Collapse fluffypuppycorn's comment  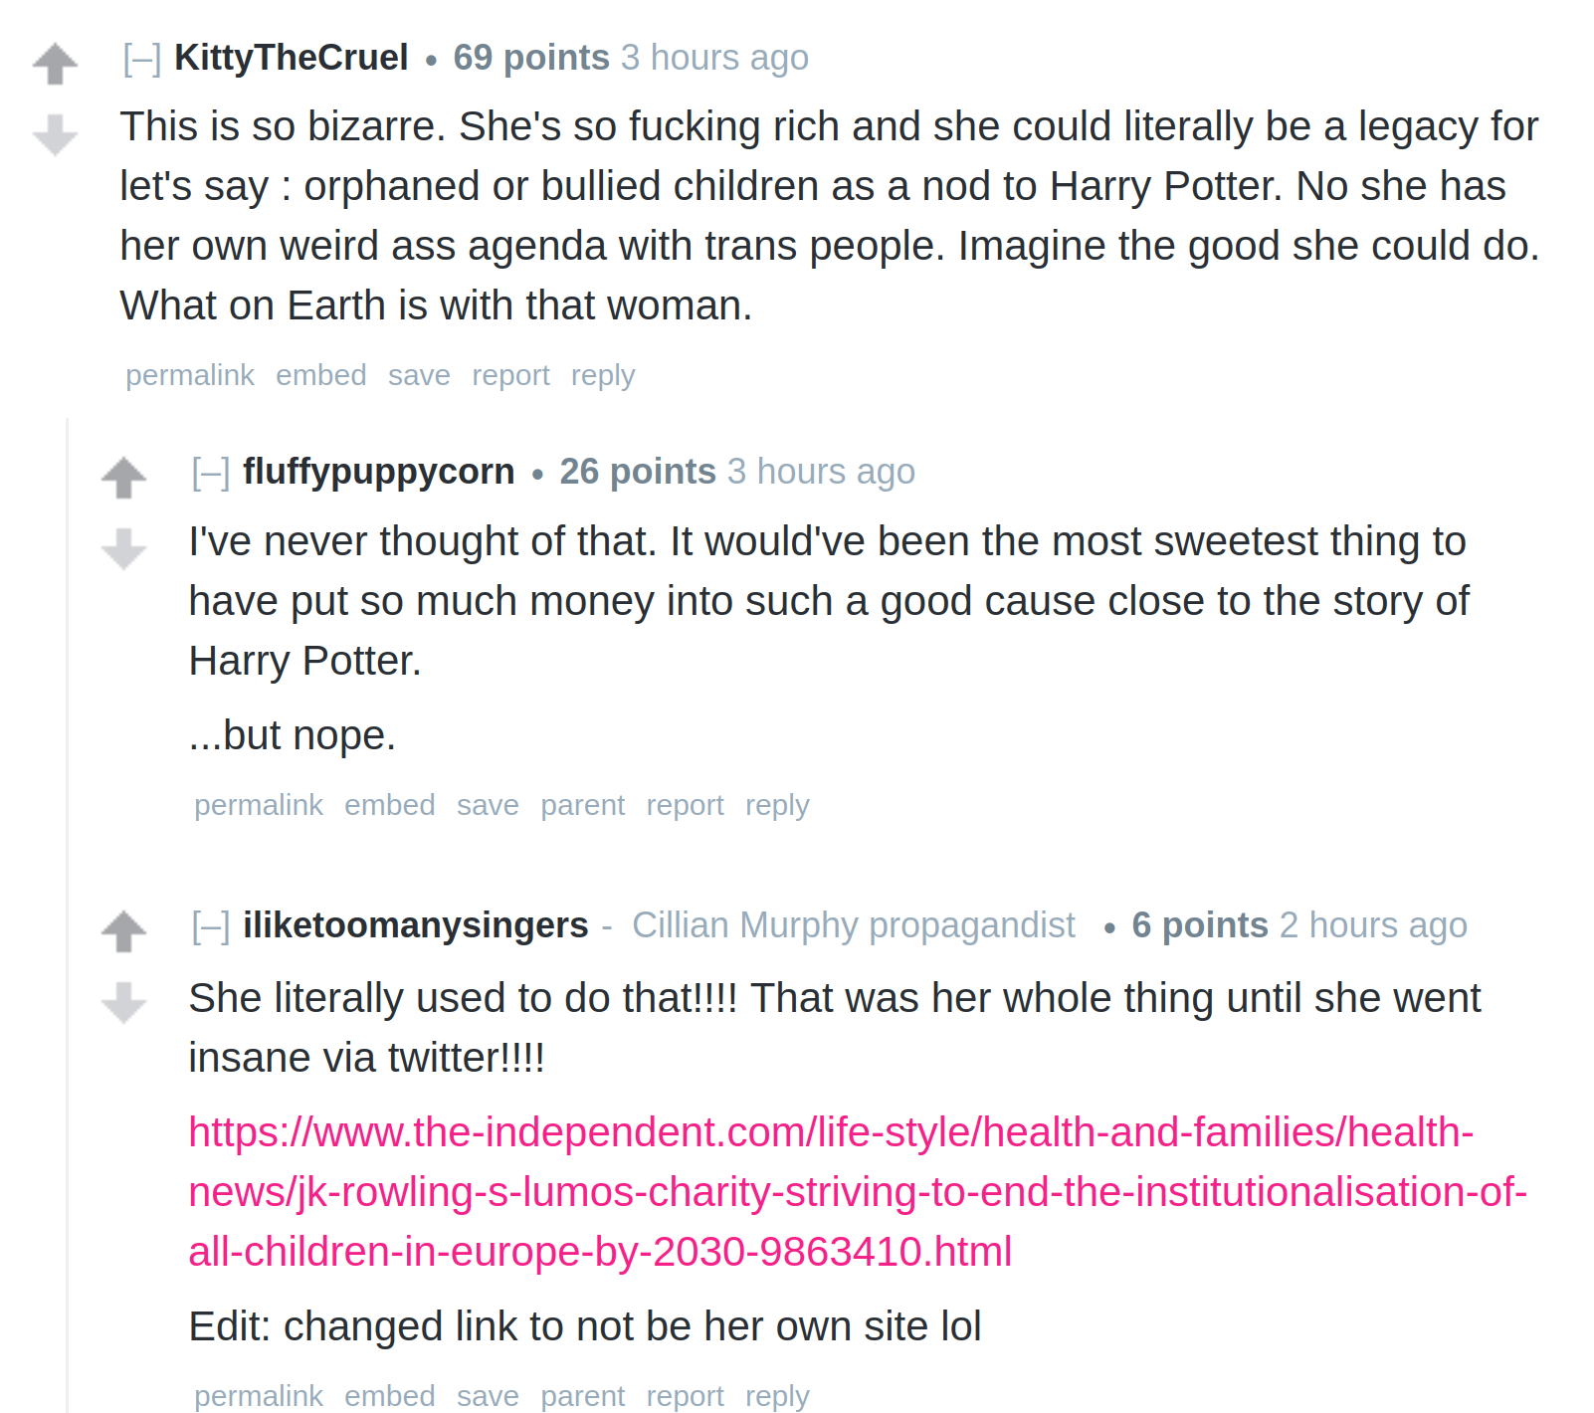210,473
